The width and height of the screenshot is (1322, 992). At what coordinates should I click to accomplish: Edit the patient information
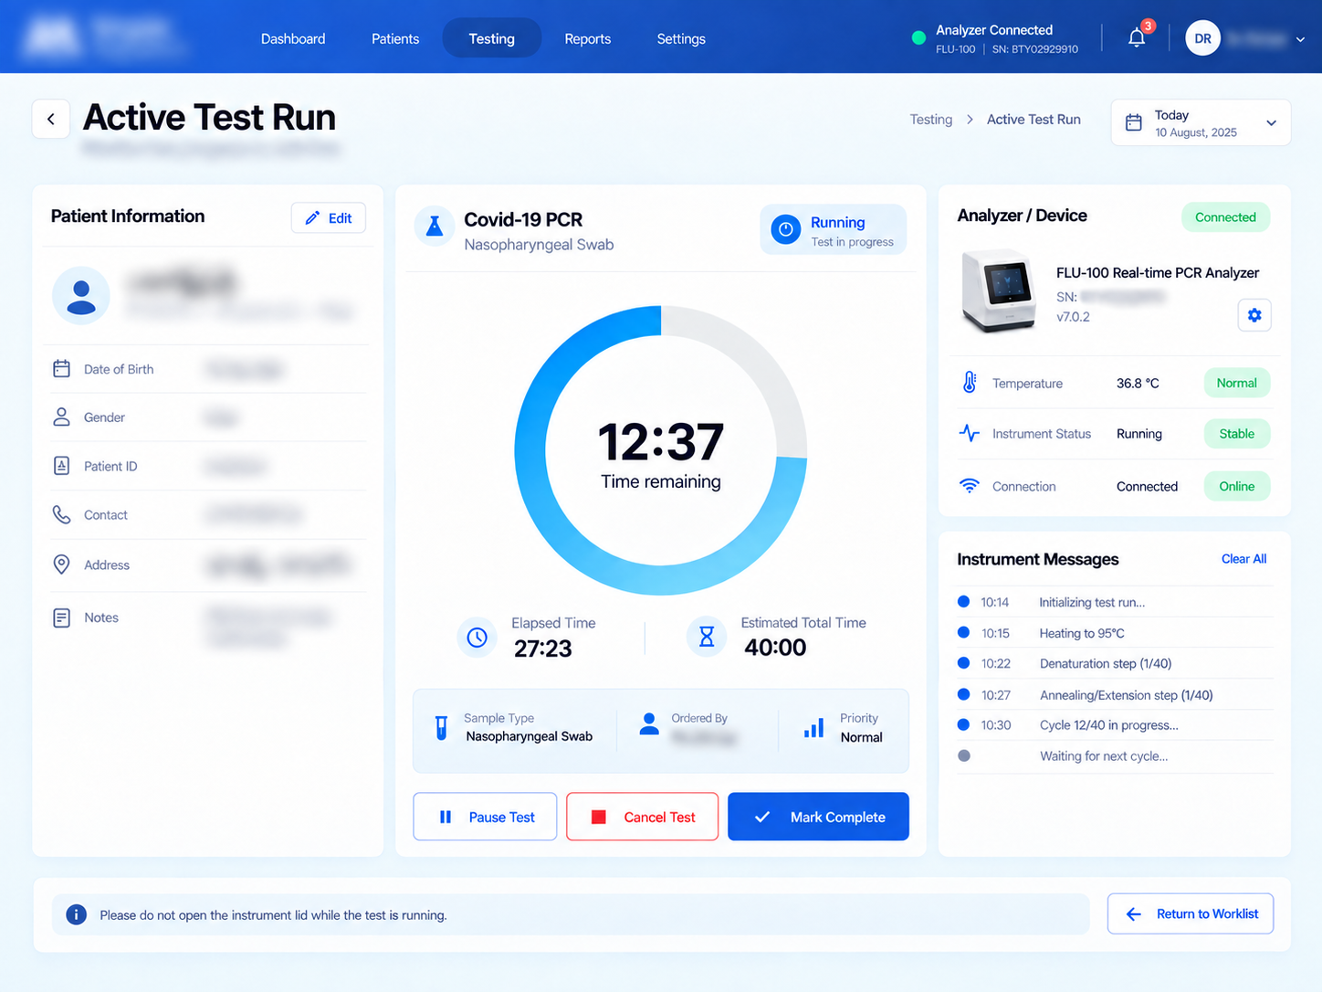point(329,218)
